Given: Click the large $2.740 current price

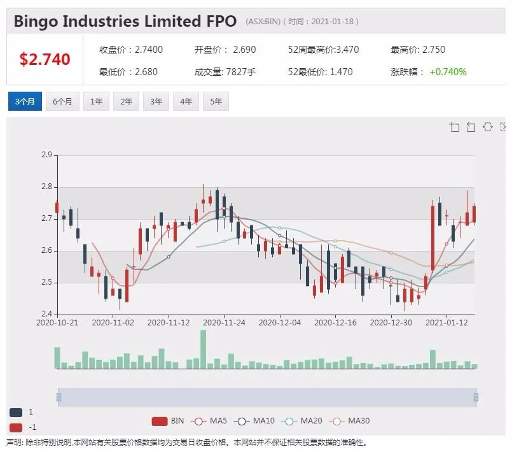Looking at the screenshot, I should (x=45, y=59).
